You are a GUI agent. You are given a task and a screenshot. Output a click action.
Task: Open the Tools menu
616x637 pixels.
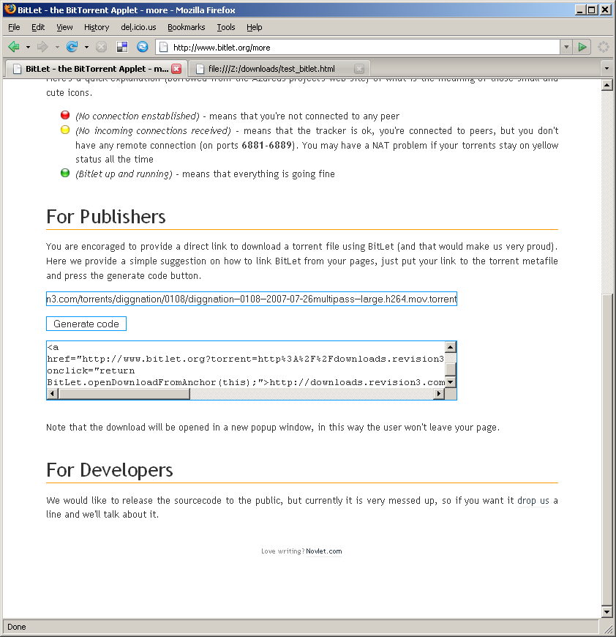[226, 27]
